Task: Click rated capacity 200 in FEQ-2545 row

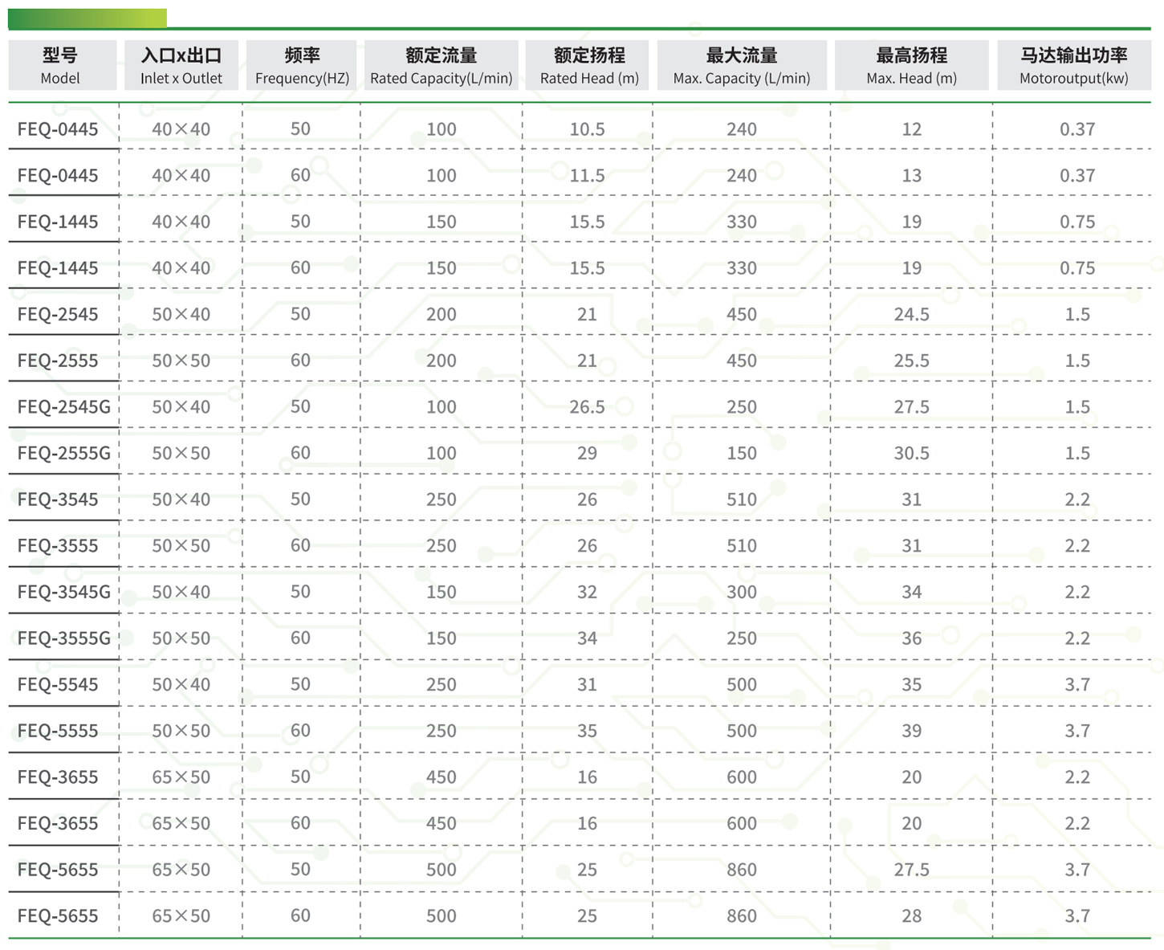Action: [x=442, y=315]
